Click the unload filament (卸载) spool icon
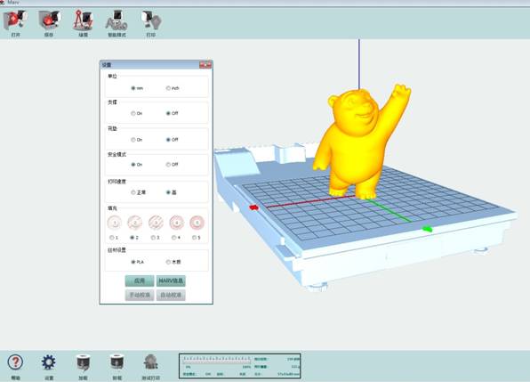Screen dimensions: 530x382 [117, 362]
